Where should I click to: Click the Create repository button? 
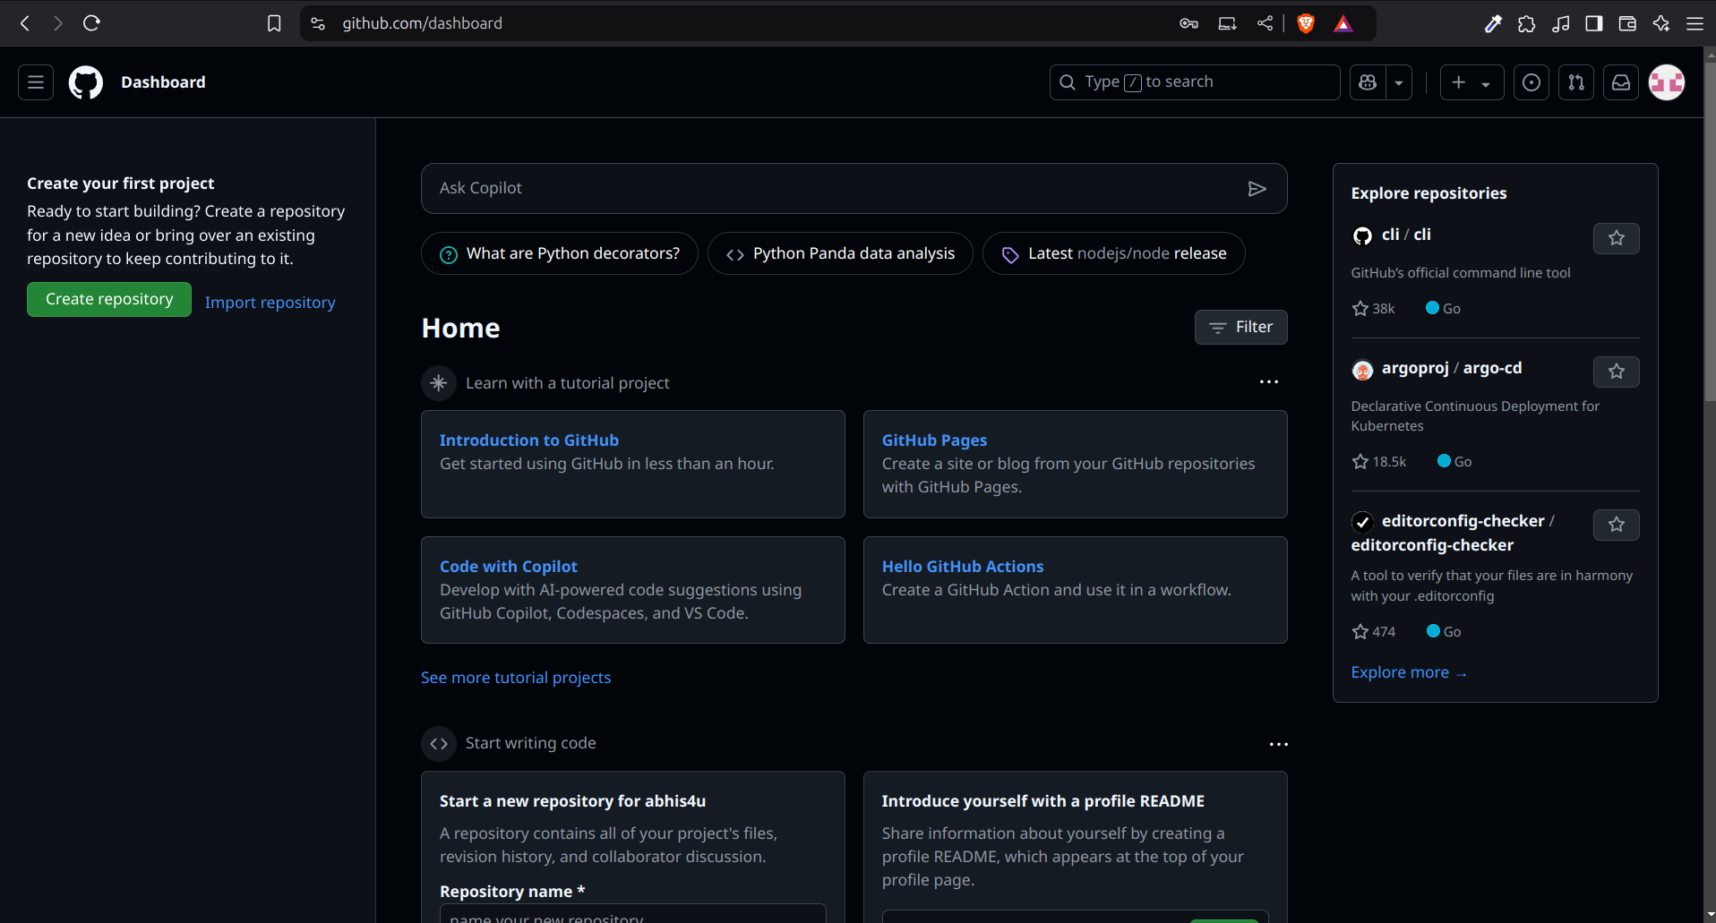pyautogui.click(x=109, y=300)
